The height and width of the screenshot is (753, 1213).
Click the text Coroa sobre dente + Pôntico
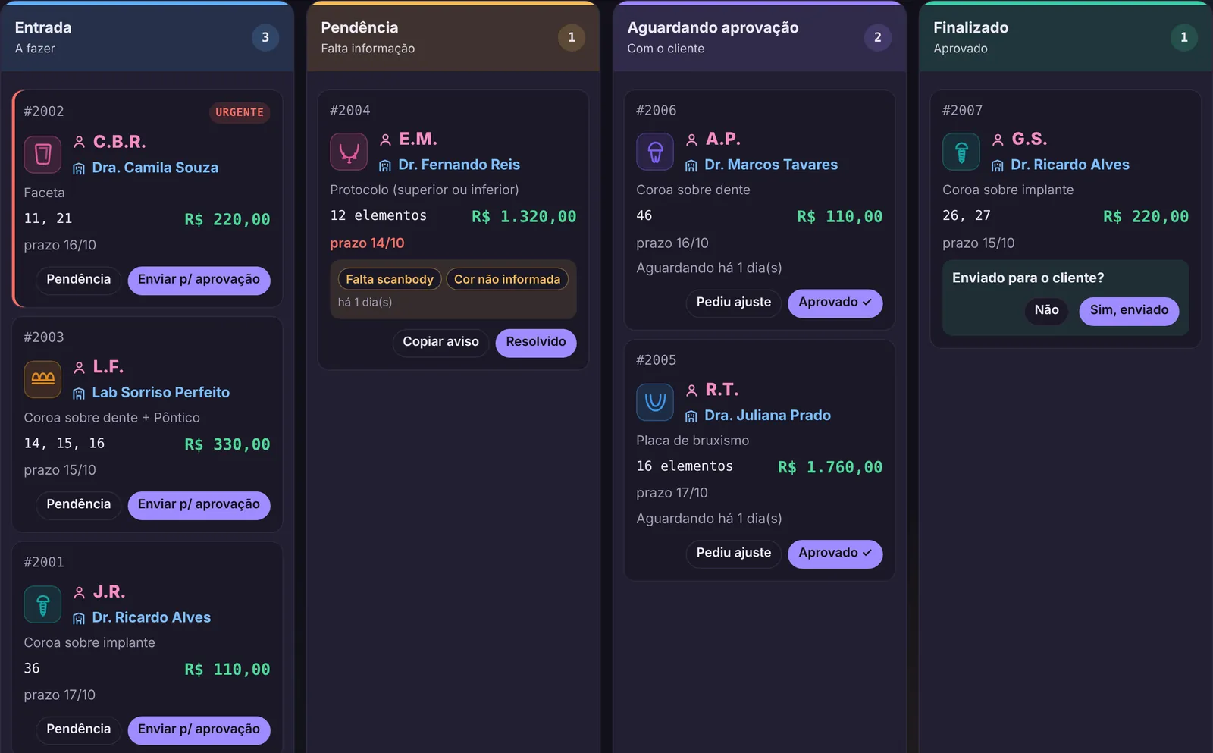pos(111,418)
